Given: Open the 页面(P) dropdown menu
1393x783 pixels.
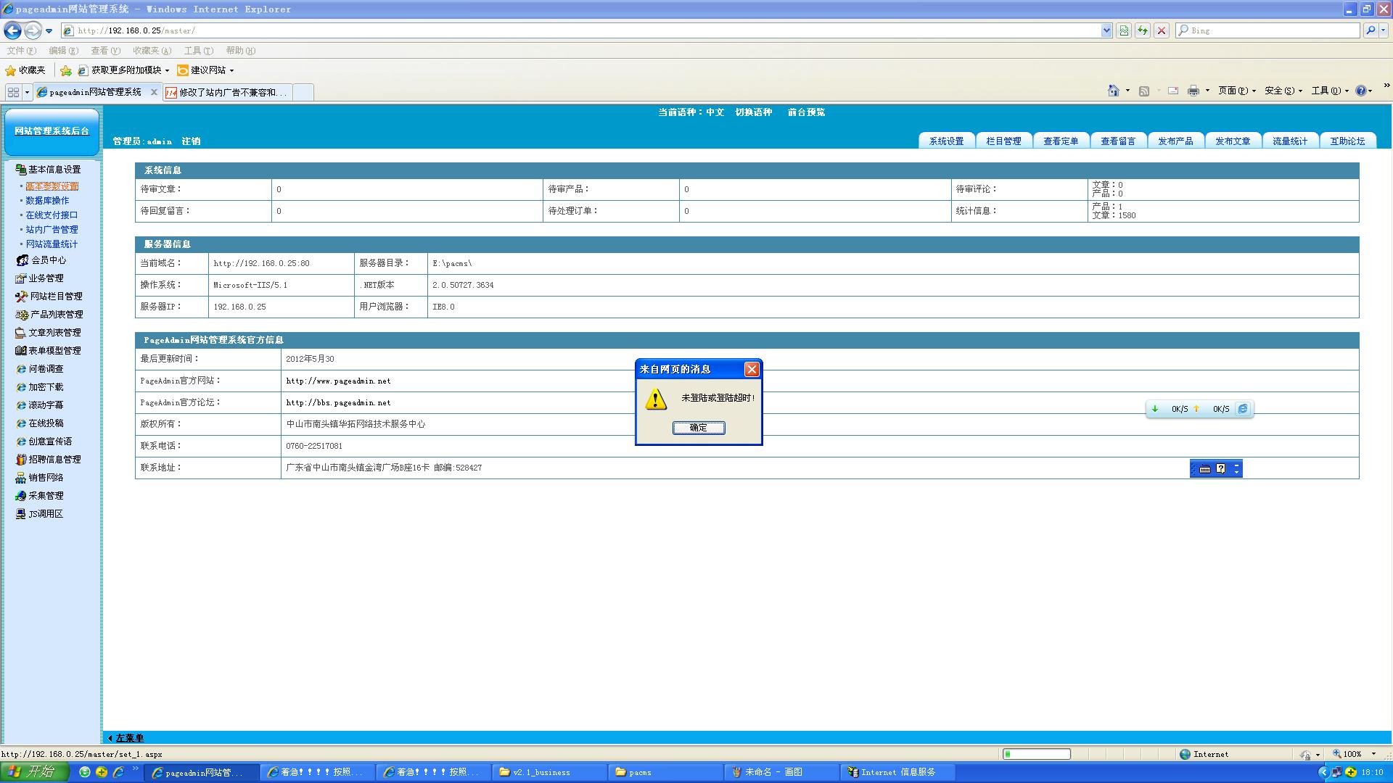Looking at the screenshot, I should click(x=1236, y=91).
